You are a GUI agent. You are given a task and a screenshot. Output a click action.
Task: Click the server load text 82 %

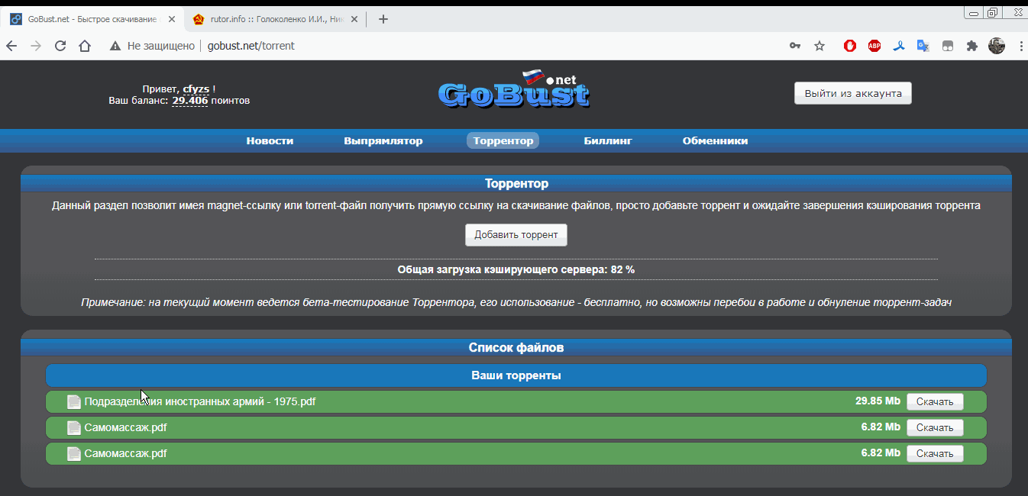coord(622,270)
